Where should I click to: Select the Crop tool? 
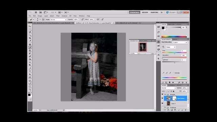pyautogui.click(x=30, y=38)
